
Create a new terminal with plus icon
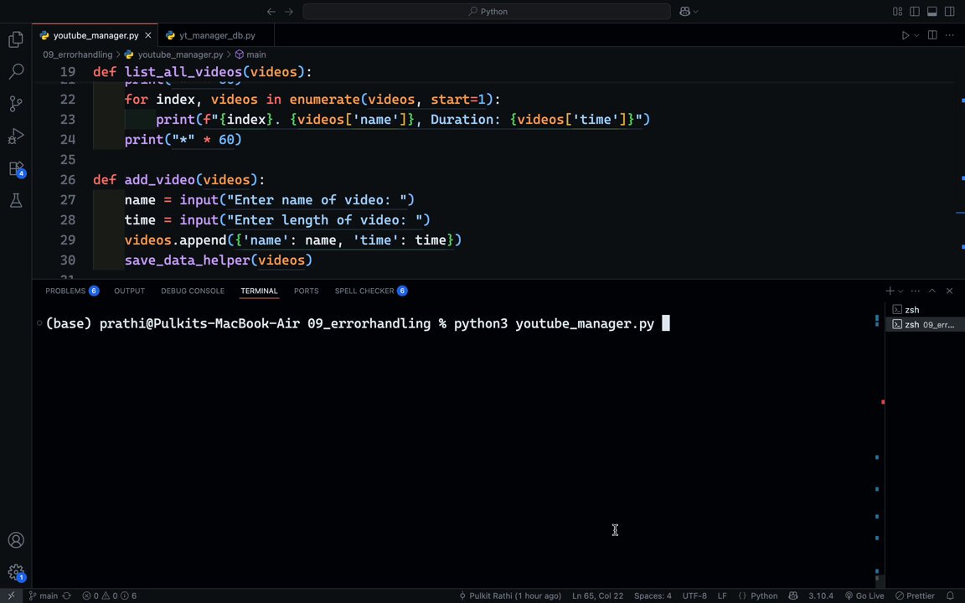(890, 291)
